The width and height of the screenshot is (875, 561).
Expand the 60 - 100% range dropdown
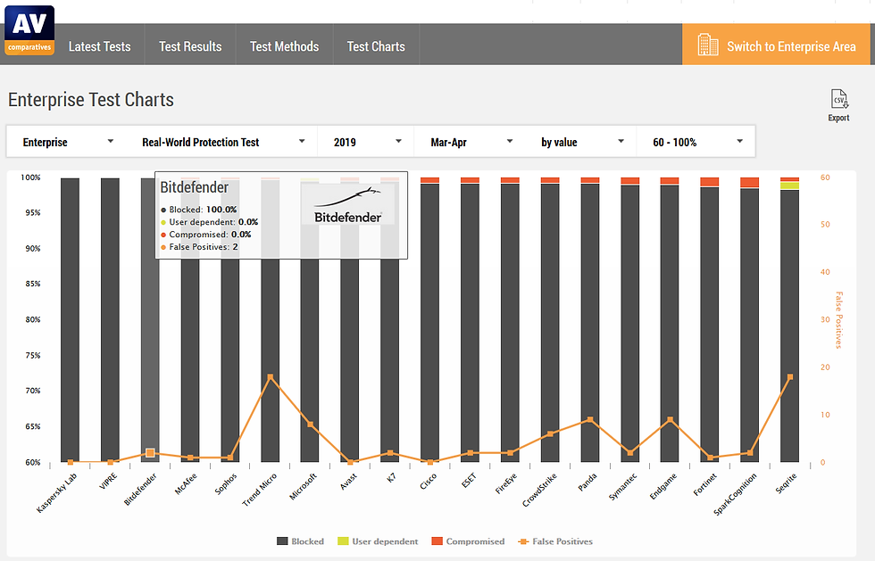[x=696, y=142]
